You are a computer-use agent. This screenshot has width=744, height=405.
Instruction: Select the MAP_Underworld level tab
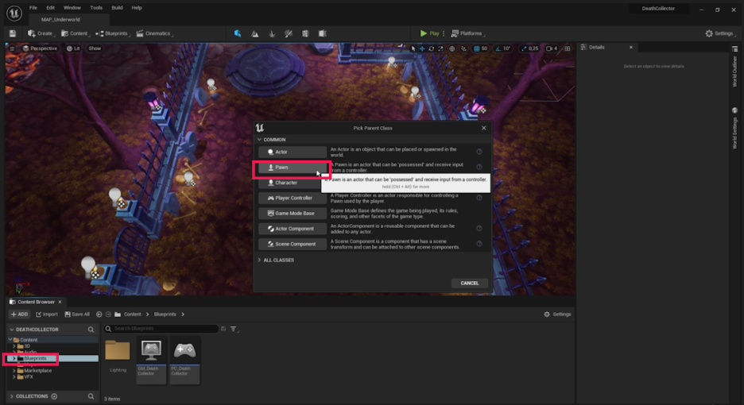(x=60, y=19)
